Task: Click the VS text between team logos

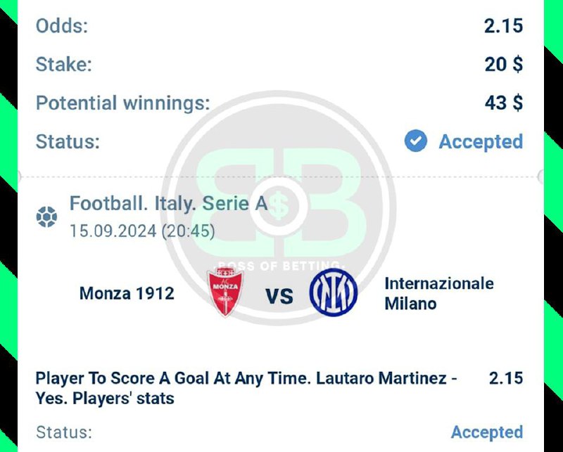Action: 279,296
